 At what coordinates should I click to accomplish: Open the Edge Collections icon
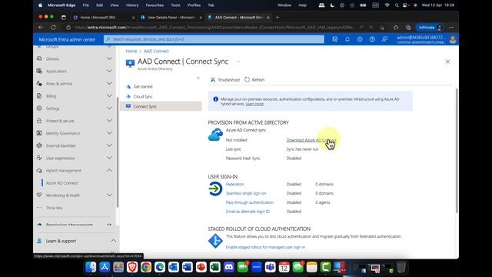pos(408,28)
